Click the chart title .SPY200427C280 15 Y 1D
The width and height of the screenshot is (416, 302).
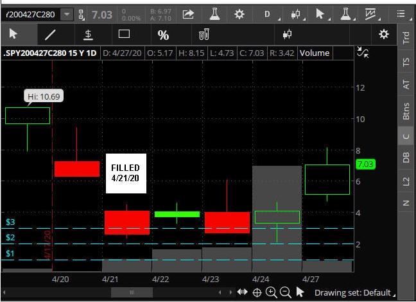click(x=50, y=53)
